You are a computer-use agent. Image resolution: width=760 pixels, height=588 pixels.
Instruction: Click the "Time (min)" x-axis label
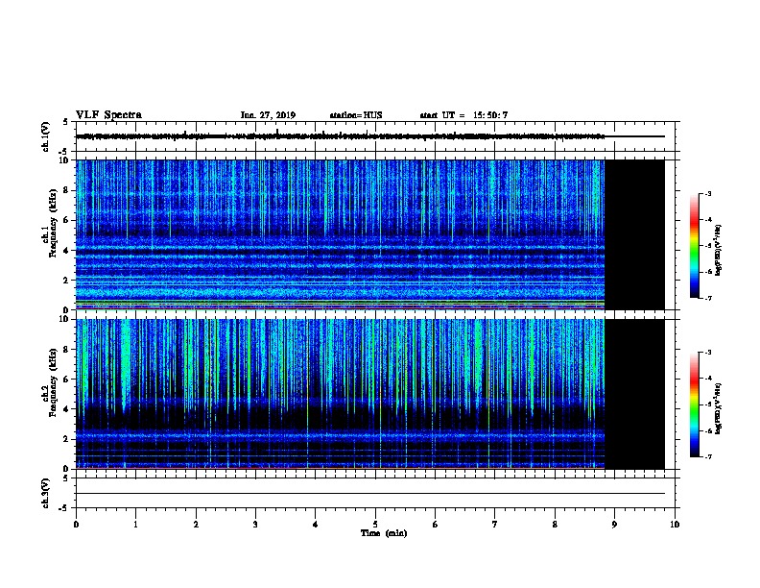pos(384,533)
